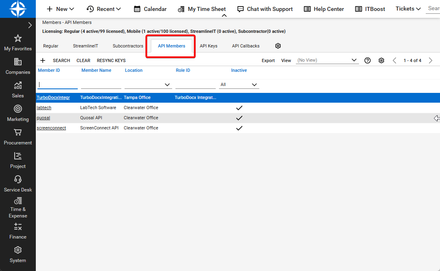Image resolution: width=440 pixels, height=271 pixels.
Task: Switch to the StreamlineIT tab
Action: click(x=85, y=46)
